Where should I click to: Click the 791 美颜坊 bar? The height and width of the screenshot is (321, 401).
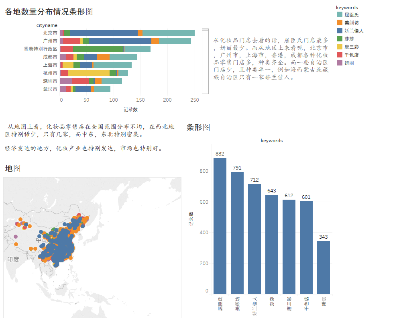point(237,233)
